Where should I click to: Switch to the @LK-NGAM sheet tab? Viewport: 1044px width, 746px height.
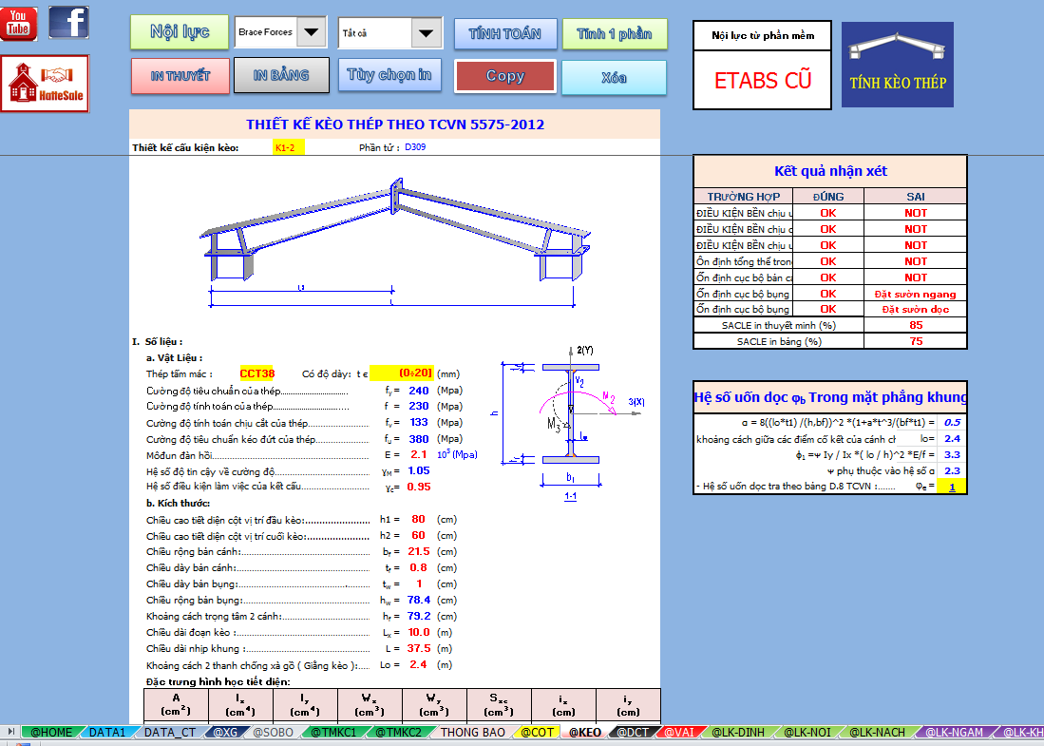pyautogui.click(x=954, y=732)
